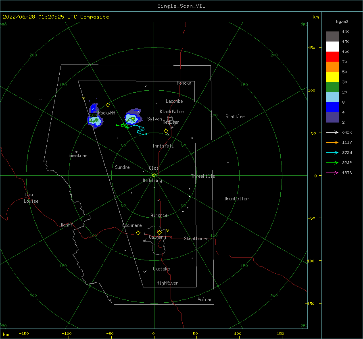Click the asterisk marker east of RedDeer
363x339 pixels.
192,138
